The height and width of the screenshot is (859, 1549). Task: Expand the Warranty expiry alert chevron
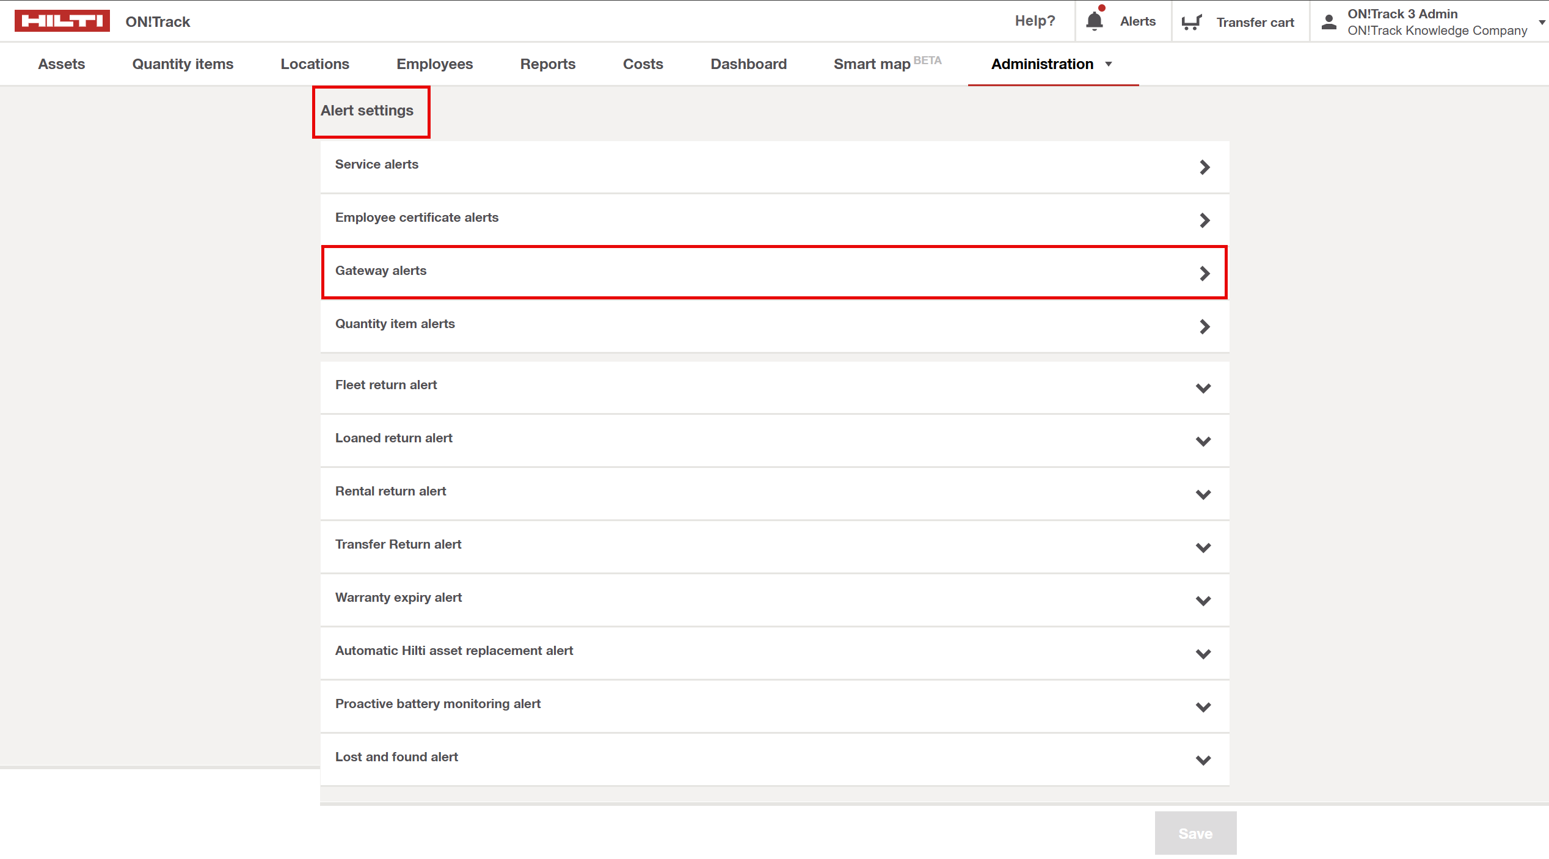click(1203, 601)
